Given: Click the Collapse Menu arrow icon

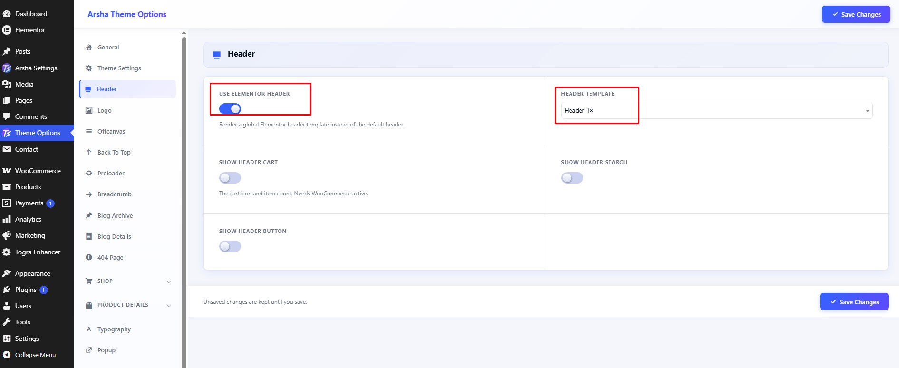Looking at the screenshot, I should click(7, 355).
